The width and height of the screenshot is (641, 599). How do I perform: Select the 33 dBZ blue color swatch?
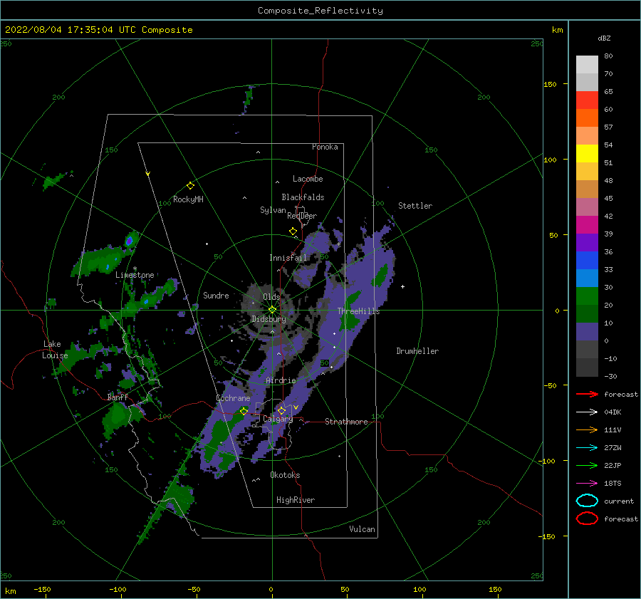click(587, 278)
